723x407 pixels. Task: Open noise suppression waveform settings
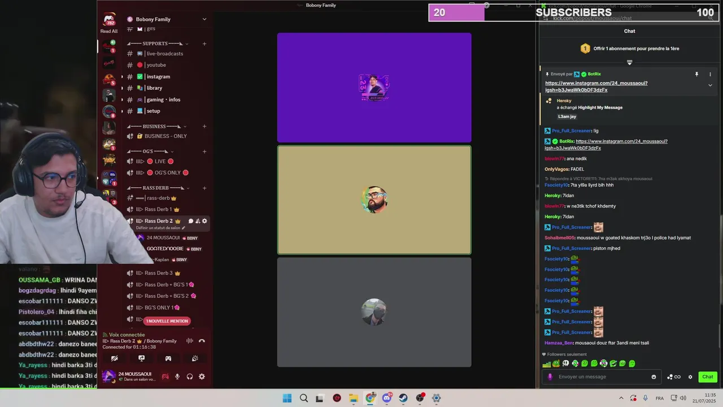pos(190,341)
